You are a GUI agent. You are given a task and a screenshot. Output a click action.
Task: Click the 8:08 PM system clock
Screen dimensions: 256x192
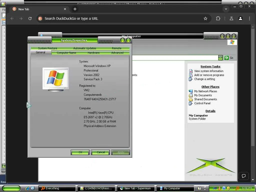[x=247, y=188]
